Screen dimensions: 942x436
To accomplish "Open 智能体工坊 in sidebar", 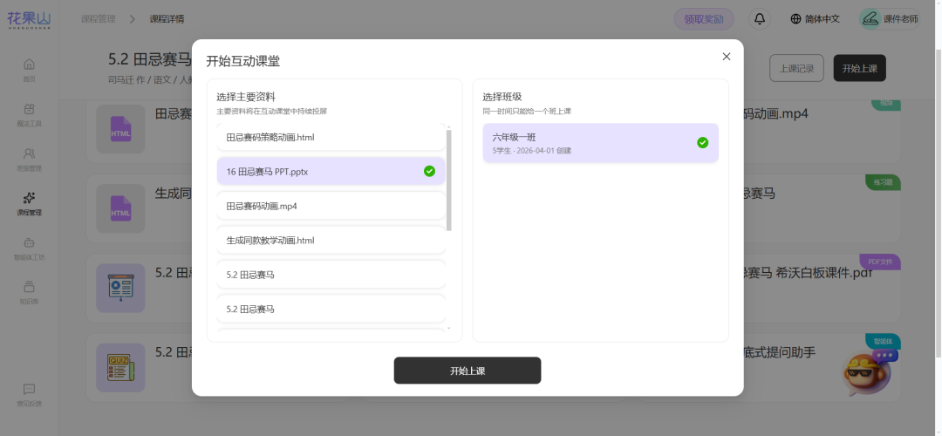I will pos(29,249).
